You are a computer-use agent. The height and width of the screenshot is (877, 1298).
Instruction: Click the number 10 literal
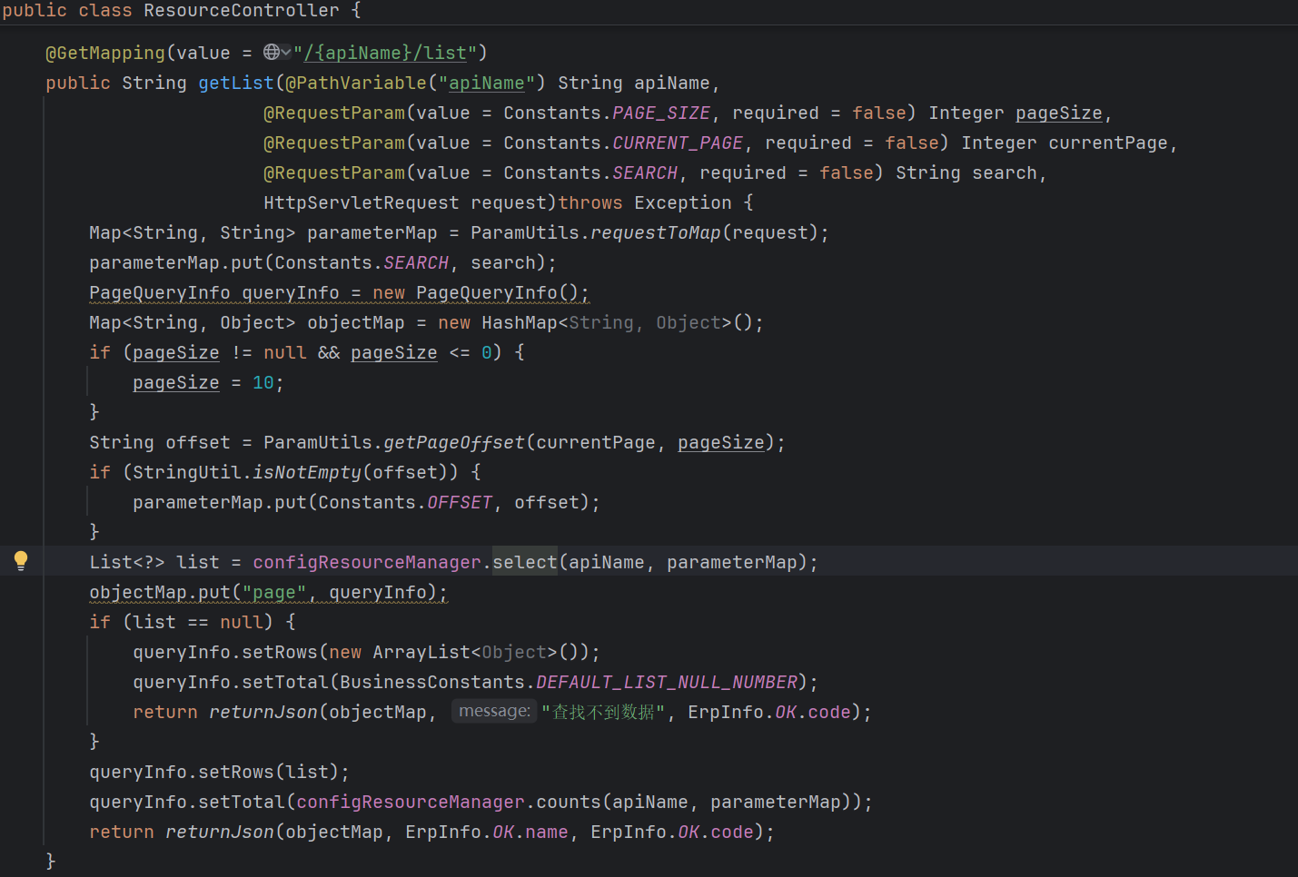point(263,382)
